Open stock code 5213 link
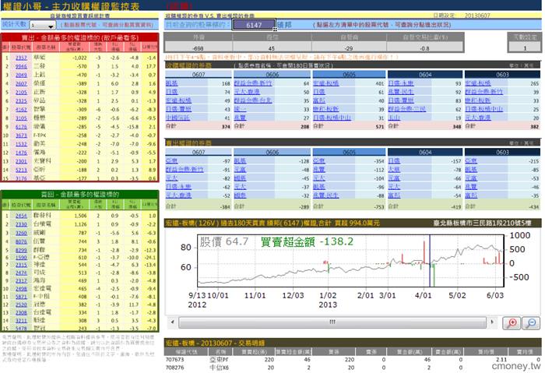 21,170
